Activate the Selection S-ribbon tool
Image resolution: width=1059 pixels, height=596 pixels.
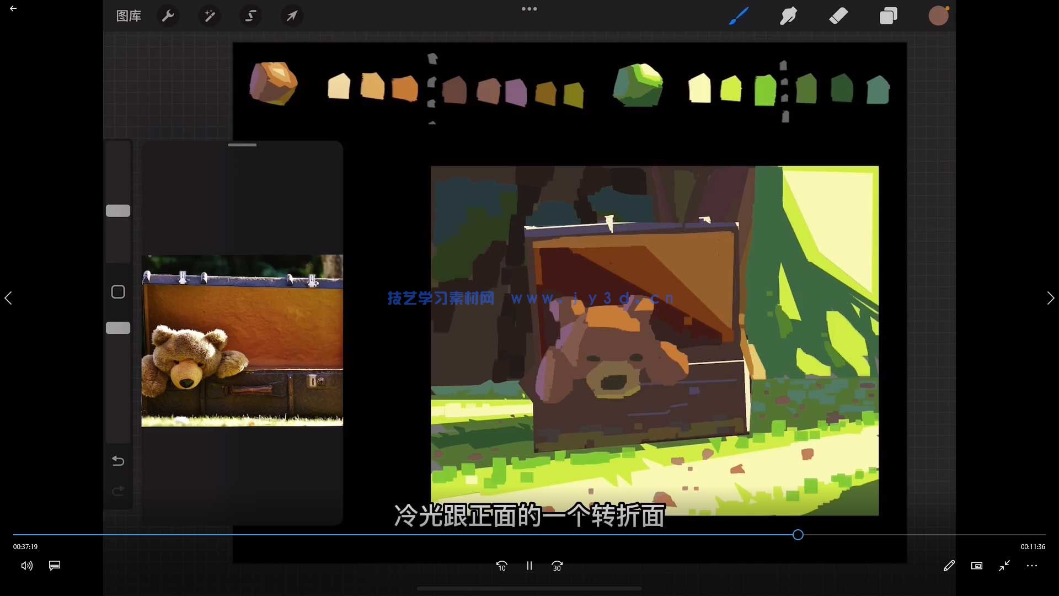tap(250, 16)
